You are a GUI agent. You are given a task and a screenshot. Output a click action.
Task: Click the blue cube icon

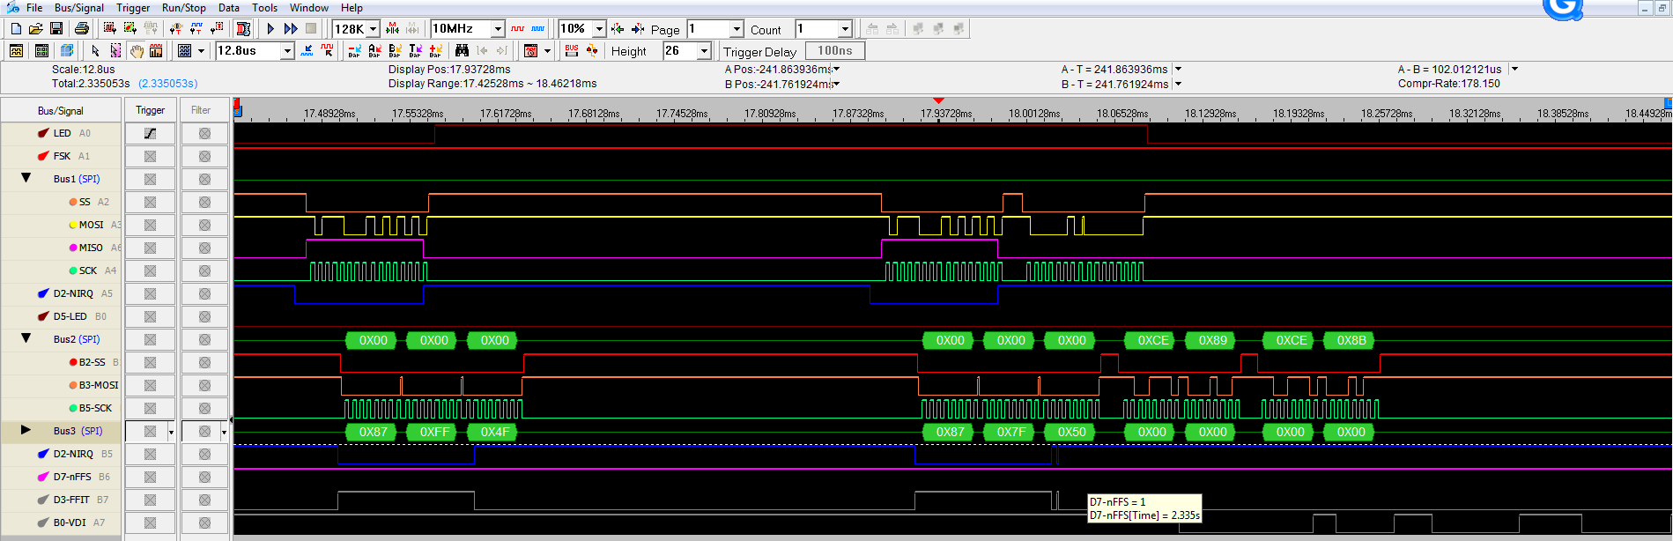[x=67, y=51]
